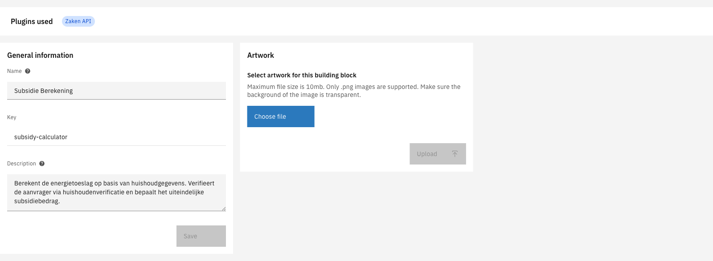
Task: Click the Key field 'subsidy-calculator'
Action: [x=116, y=137]
